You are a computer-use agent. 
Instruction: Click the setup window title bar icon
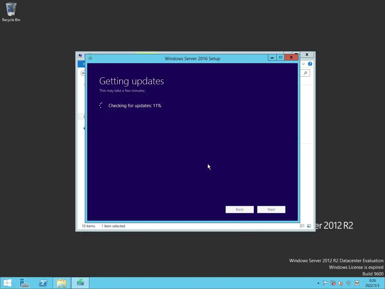pos(90,58)
